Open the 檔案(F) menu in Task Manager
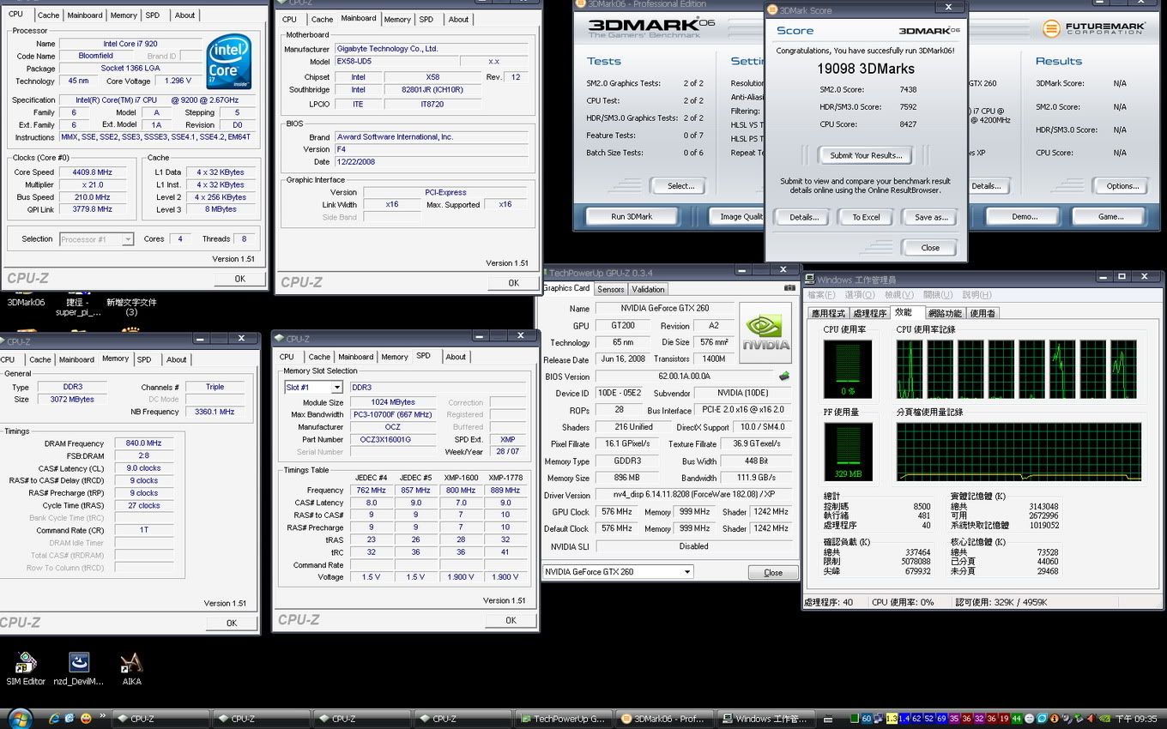 [x=821, y=295]
